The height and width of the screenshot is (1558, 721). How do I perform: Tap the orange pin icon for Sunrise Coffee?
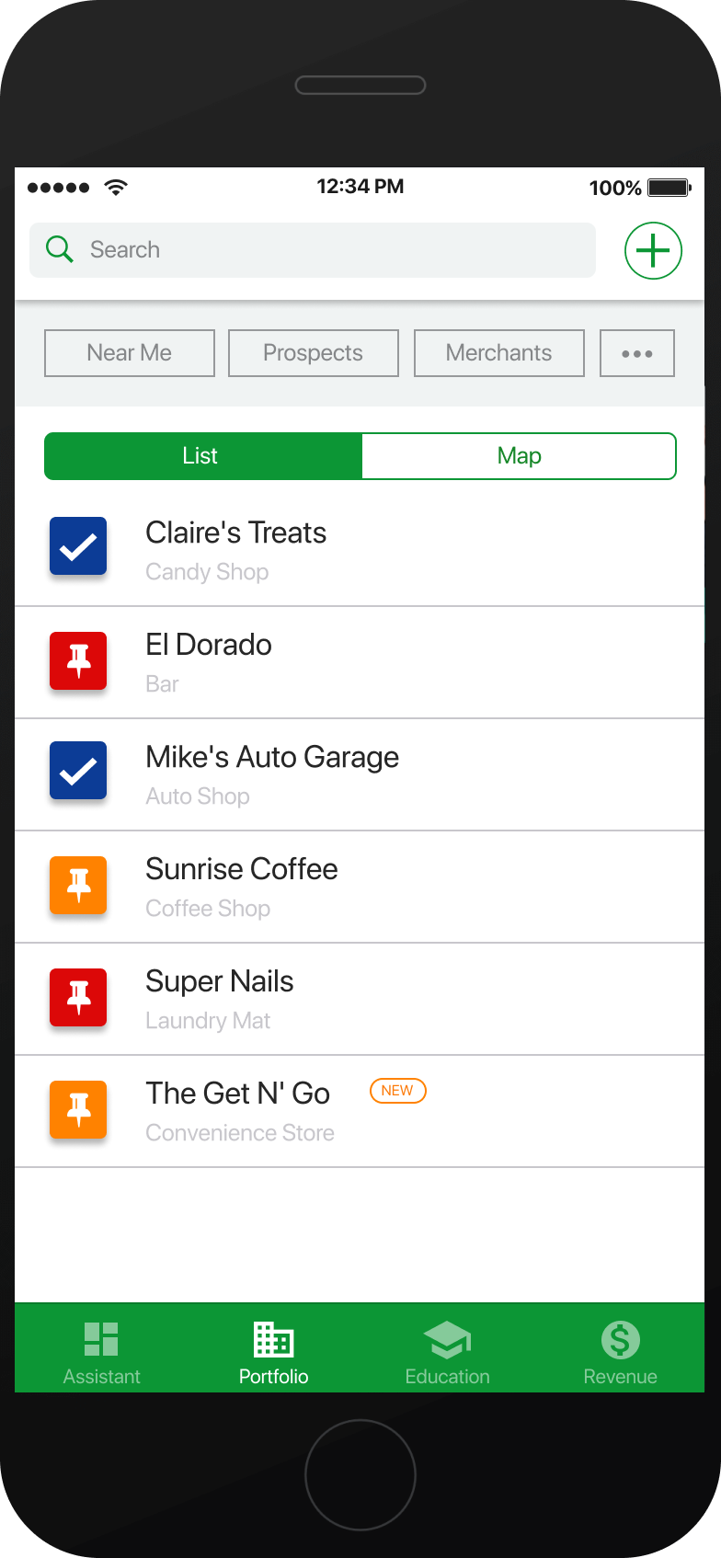click(78, 886)
